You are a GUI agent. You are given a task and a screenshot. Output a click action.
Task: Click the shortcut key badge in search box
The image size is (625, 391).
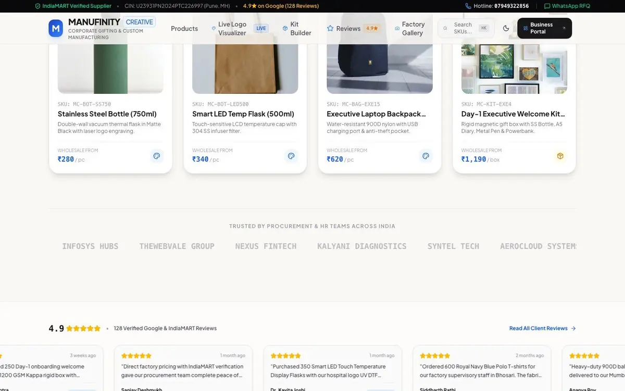click(484, 28)
